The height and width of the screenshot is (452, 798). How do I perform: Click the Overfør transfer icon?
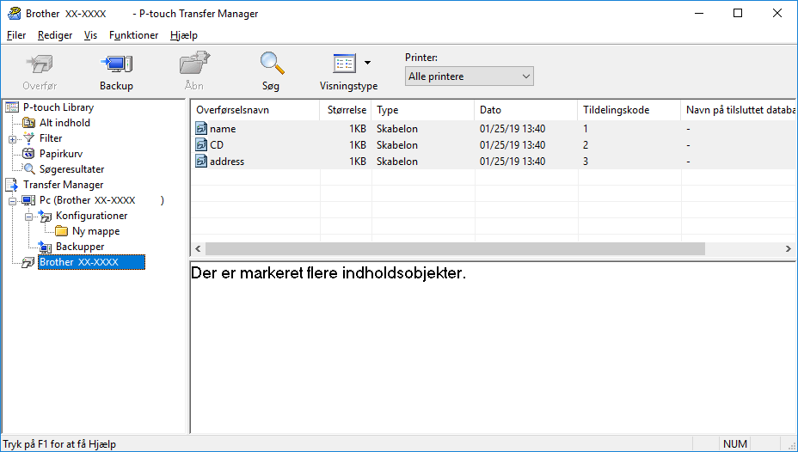(39, 64)
